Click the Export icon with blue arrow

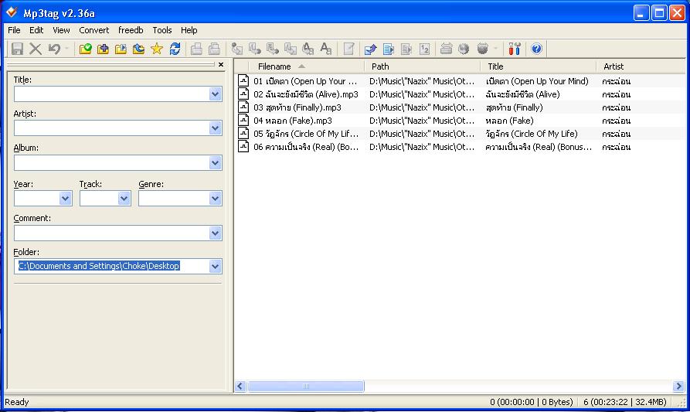tap(371, 49)
